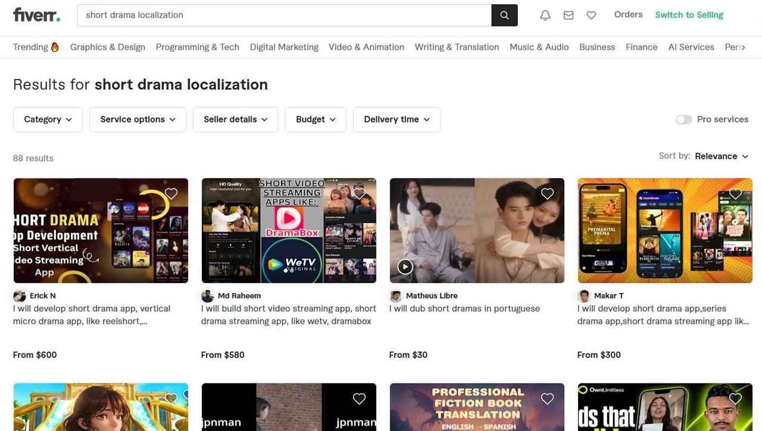Image resolution: width=762 pixels, height=431 pixels.
Task: Click the 'From $300' price
Action: coord(599,355)
